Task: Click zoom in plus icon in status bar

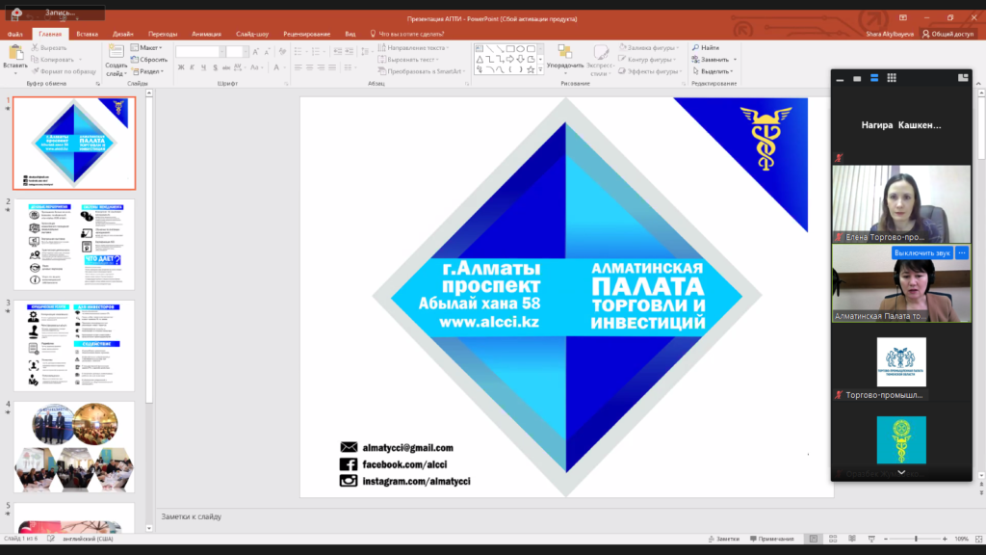Action: (945, 539)
